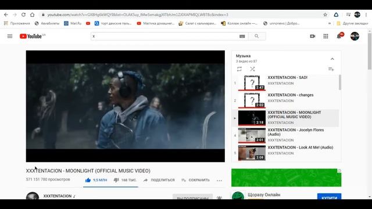This screenshot has height=209, width=372.
Task: Toggle playlist shuffle
Action: (252, 69)
